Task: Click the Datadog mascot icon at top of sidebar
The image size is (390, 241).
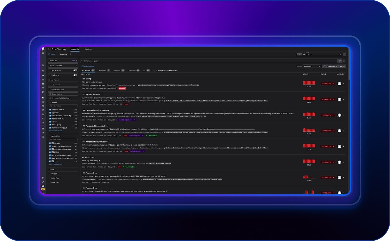Action: click(x=43, y=49)
